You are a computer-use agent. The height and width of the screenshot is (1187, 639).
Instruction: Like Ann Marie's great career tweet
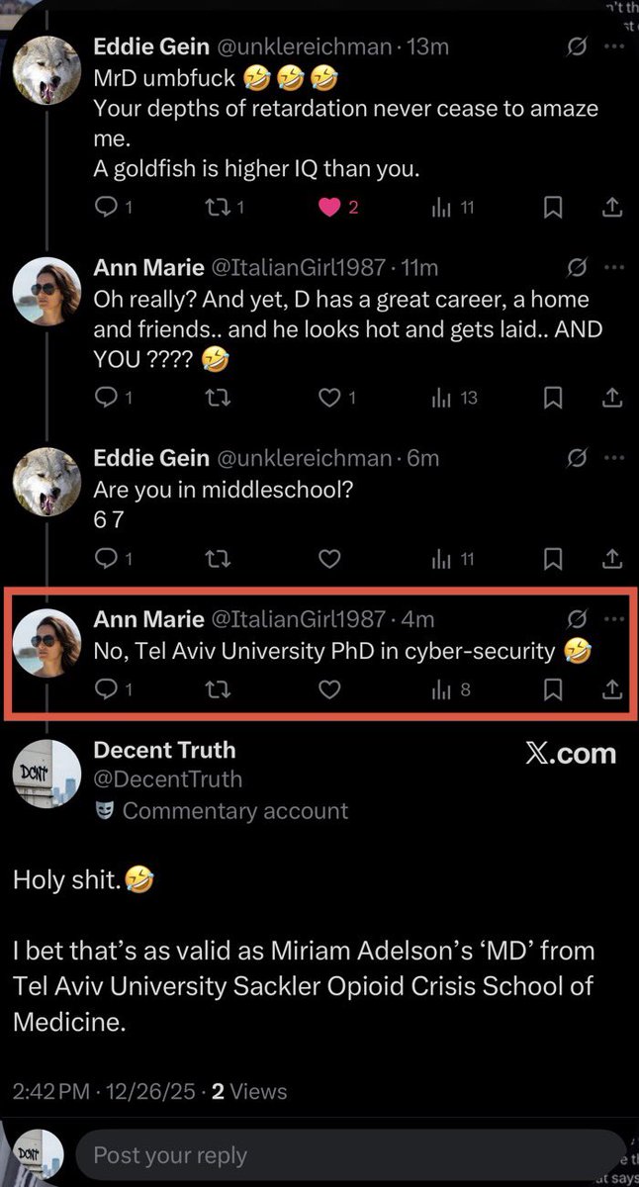click(329, 398)
